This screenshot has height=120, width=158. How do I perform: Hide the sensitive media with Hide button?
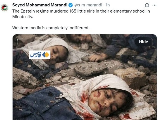tap(143, 42)
